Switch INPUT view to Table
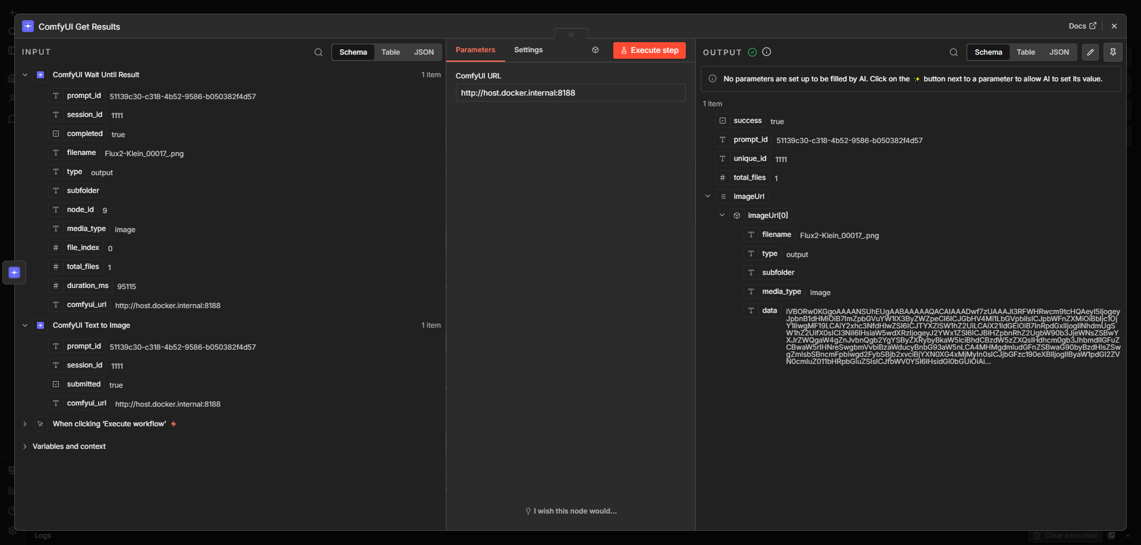 point(390,52)
